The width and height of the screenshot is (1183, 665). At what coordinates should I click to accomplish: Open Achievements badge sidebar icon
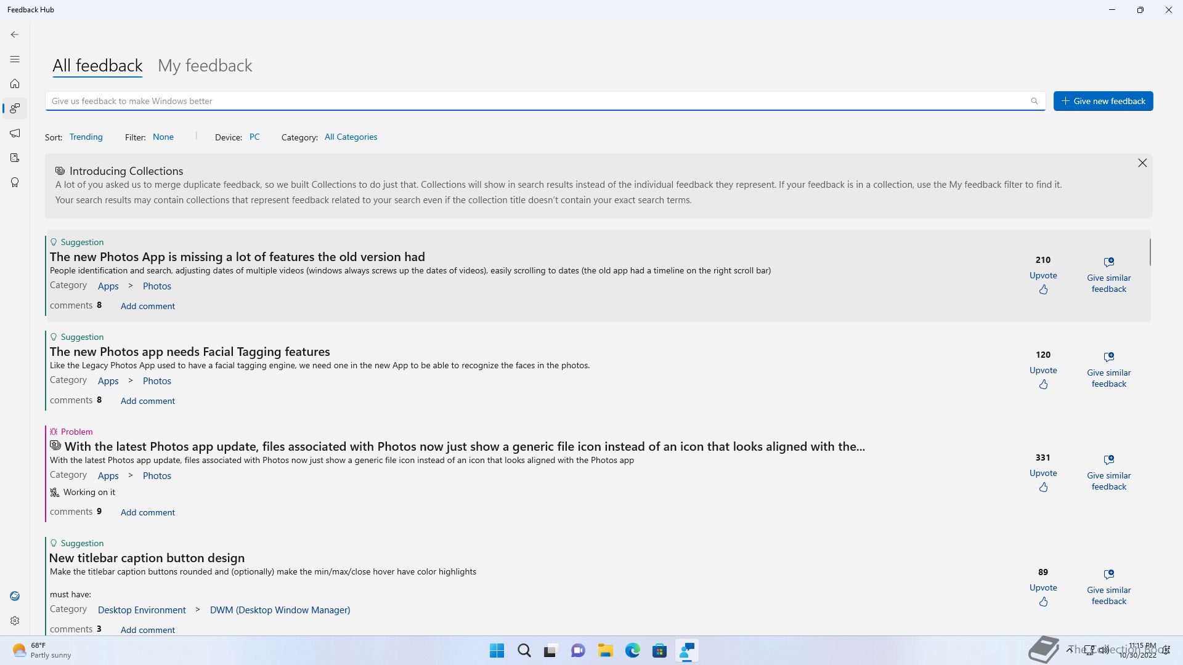click(15, 182)
